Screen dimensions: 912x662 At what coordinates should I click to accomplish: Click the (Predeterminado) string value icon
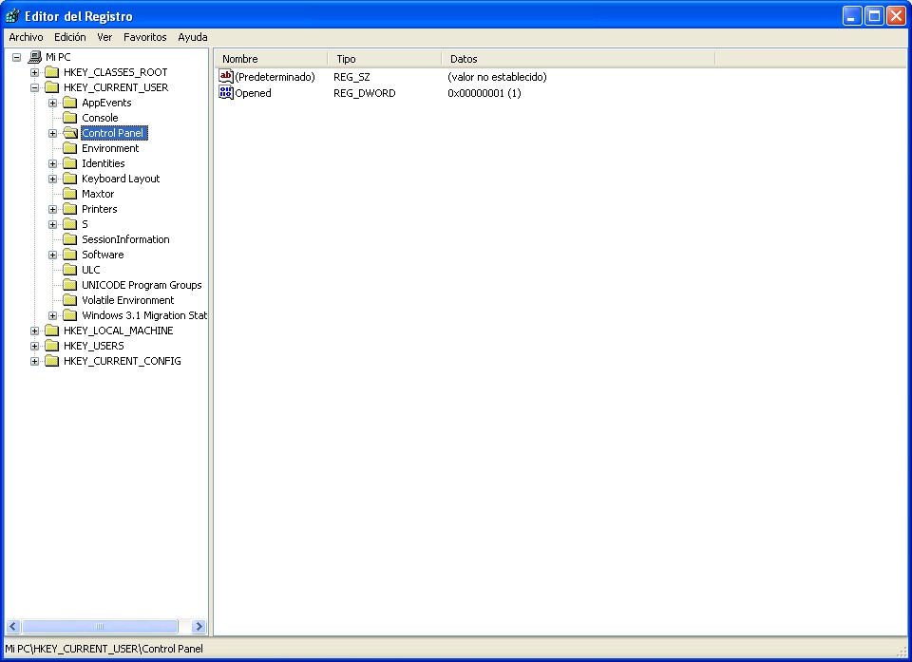point(226,76)
